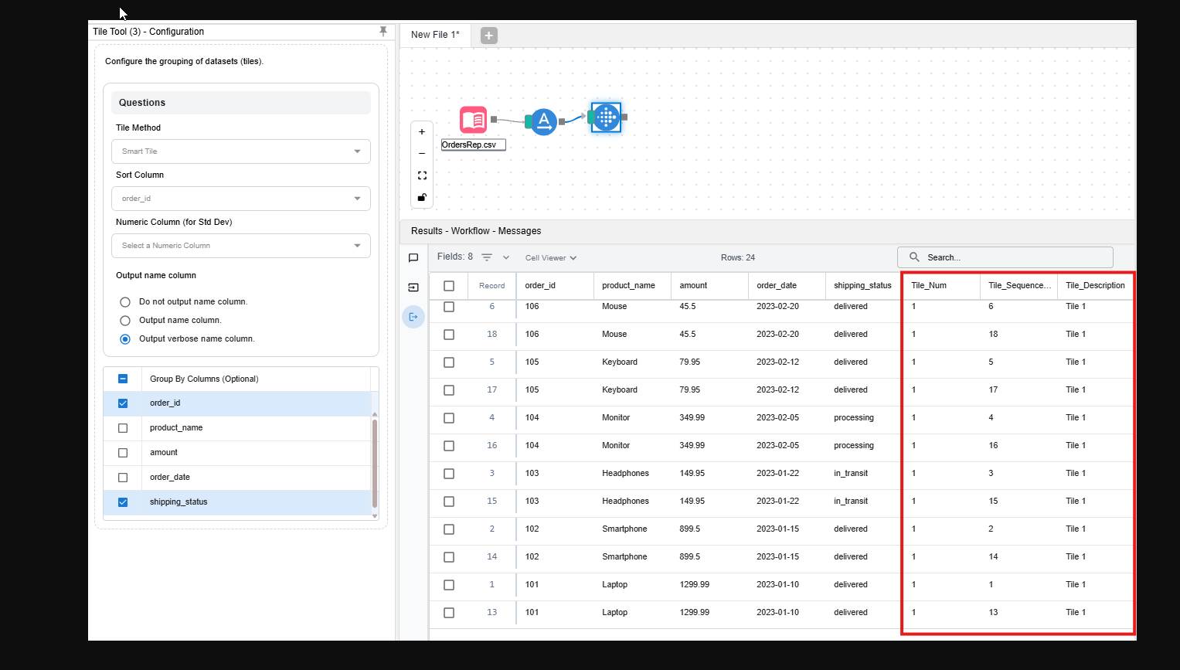Switch to the New File 1* tab
This screenshot has height=670, width=1180.
pyautogui.click(x=435, y=35)
